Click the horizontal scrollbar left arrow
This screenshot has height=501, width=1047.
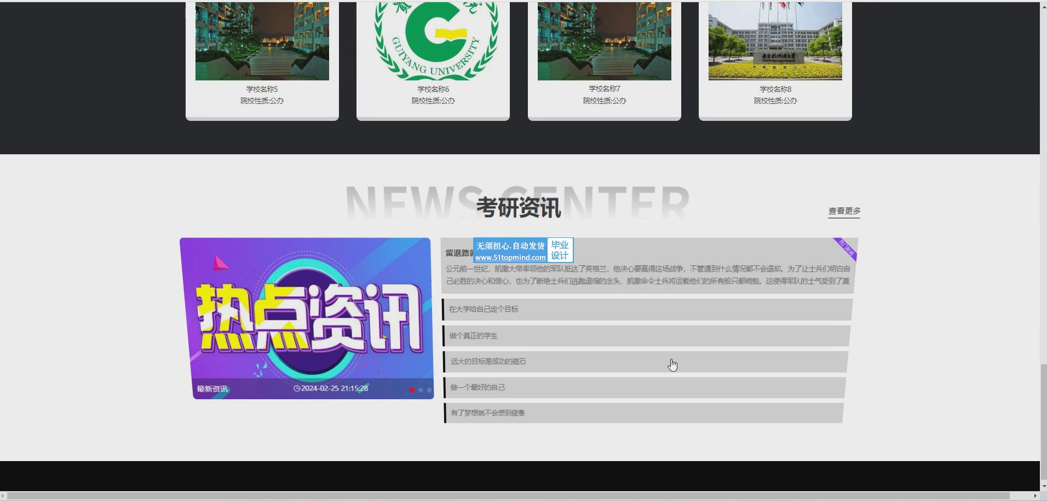(3, 496)
